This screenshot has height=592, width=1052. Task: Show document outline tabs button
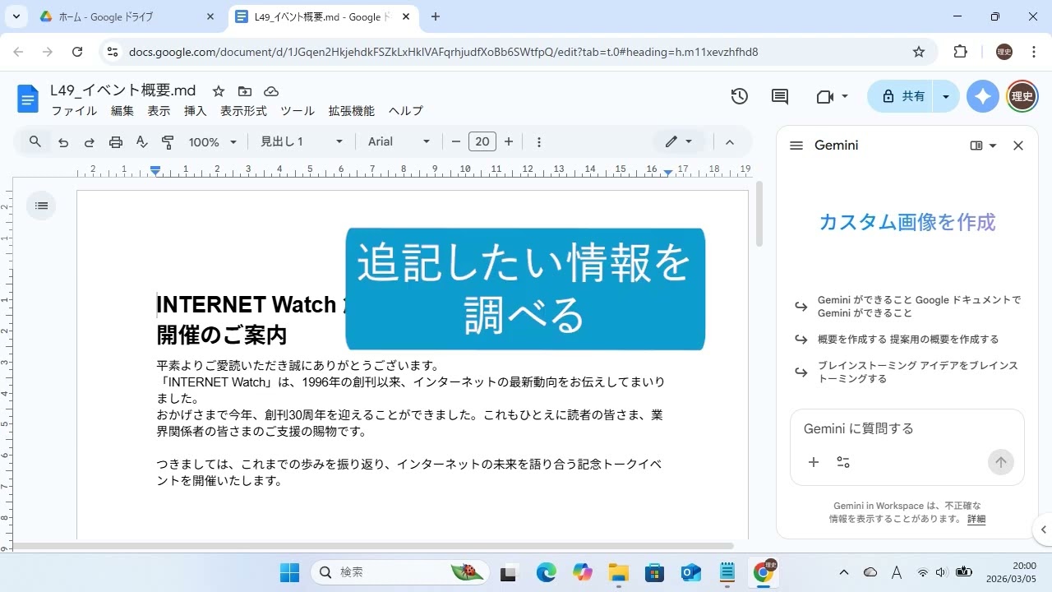point(41,206)
